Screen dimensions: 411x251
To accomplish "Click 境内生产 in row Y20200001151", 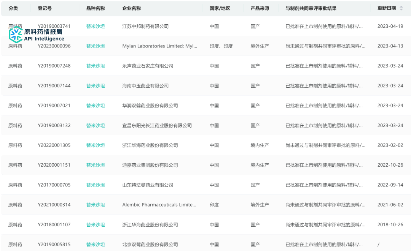I will pyautogui.click(x=260, y=165).
